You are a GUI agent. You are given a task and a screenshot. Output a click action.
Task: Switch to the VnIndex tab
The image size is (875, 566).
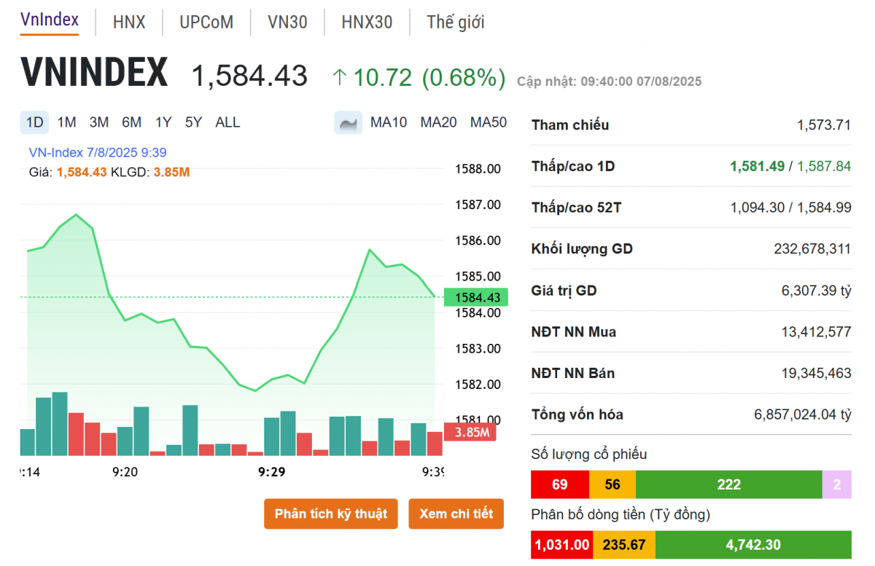tap(50, 20)
